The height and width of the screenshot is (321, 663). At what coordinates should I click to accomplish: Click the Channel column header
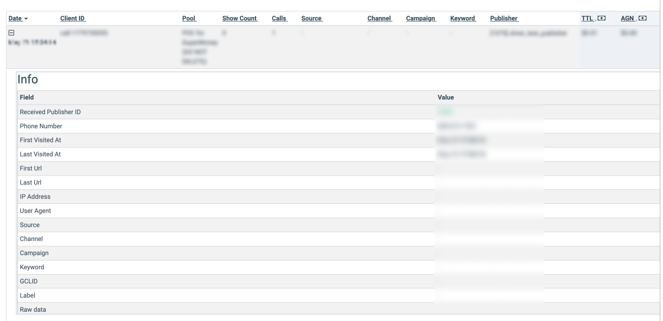click(x=380, y=19)
